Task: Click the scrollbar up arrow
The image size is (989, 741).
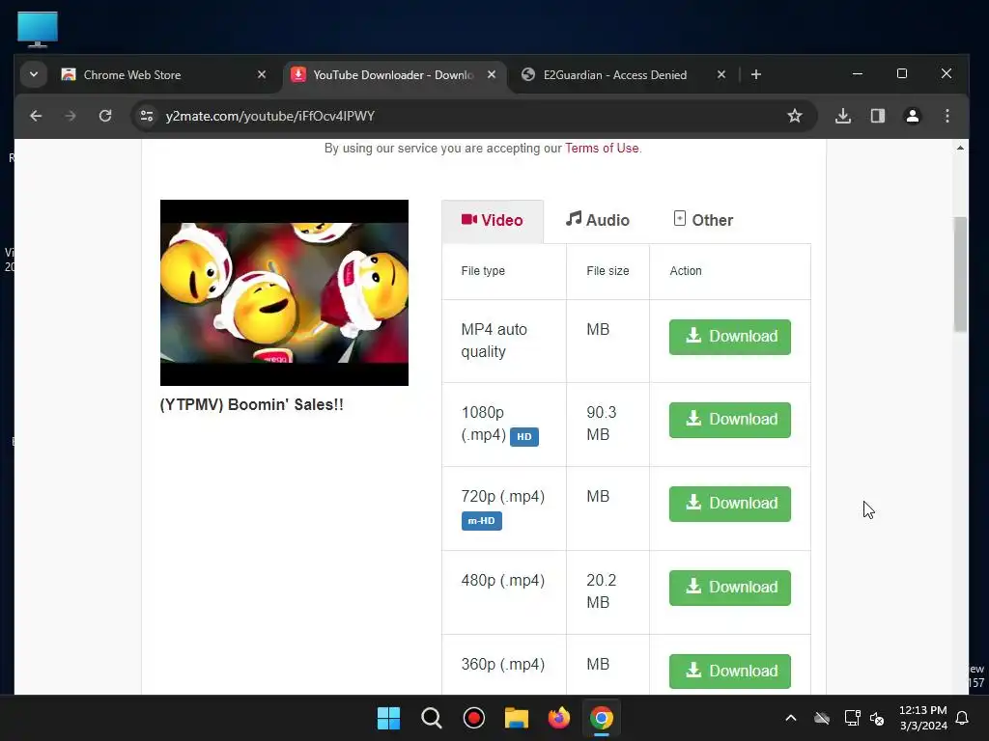Action: pyautogui.click(x=960, y=148)
